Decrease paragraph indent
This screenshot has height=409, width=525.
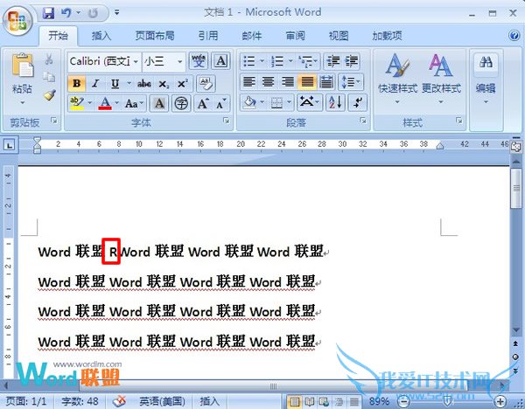[333, 61]
